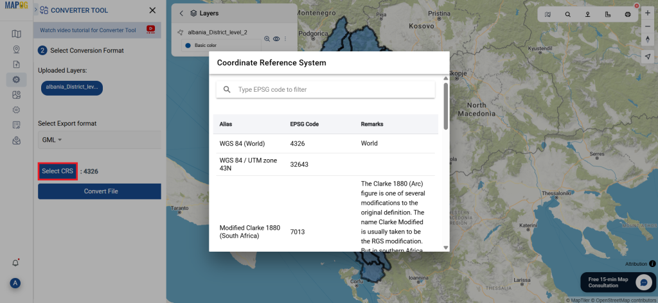
Task: Open basemap switcher icon in map toolbar
Action: pos(547,14)
